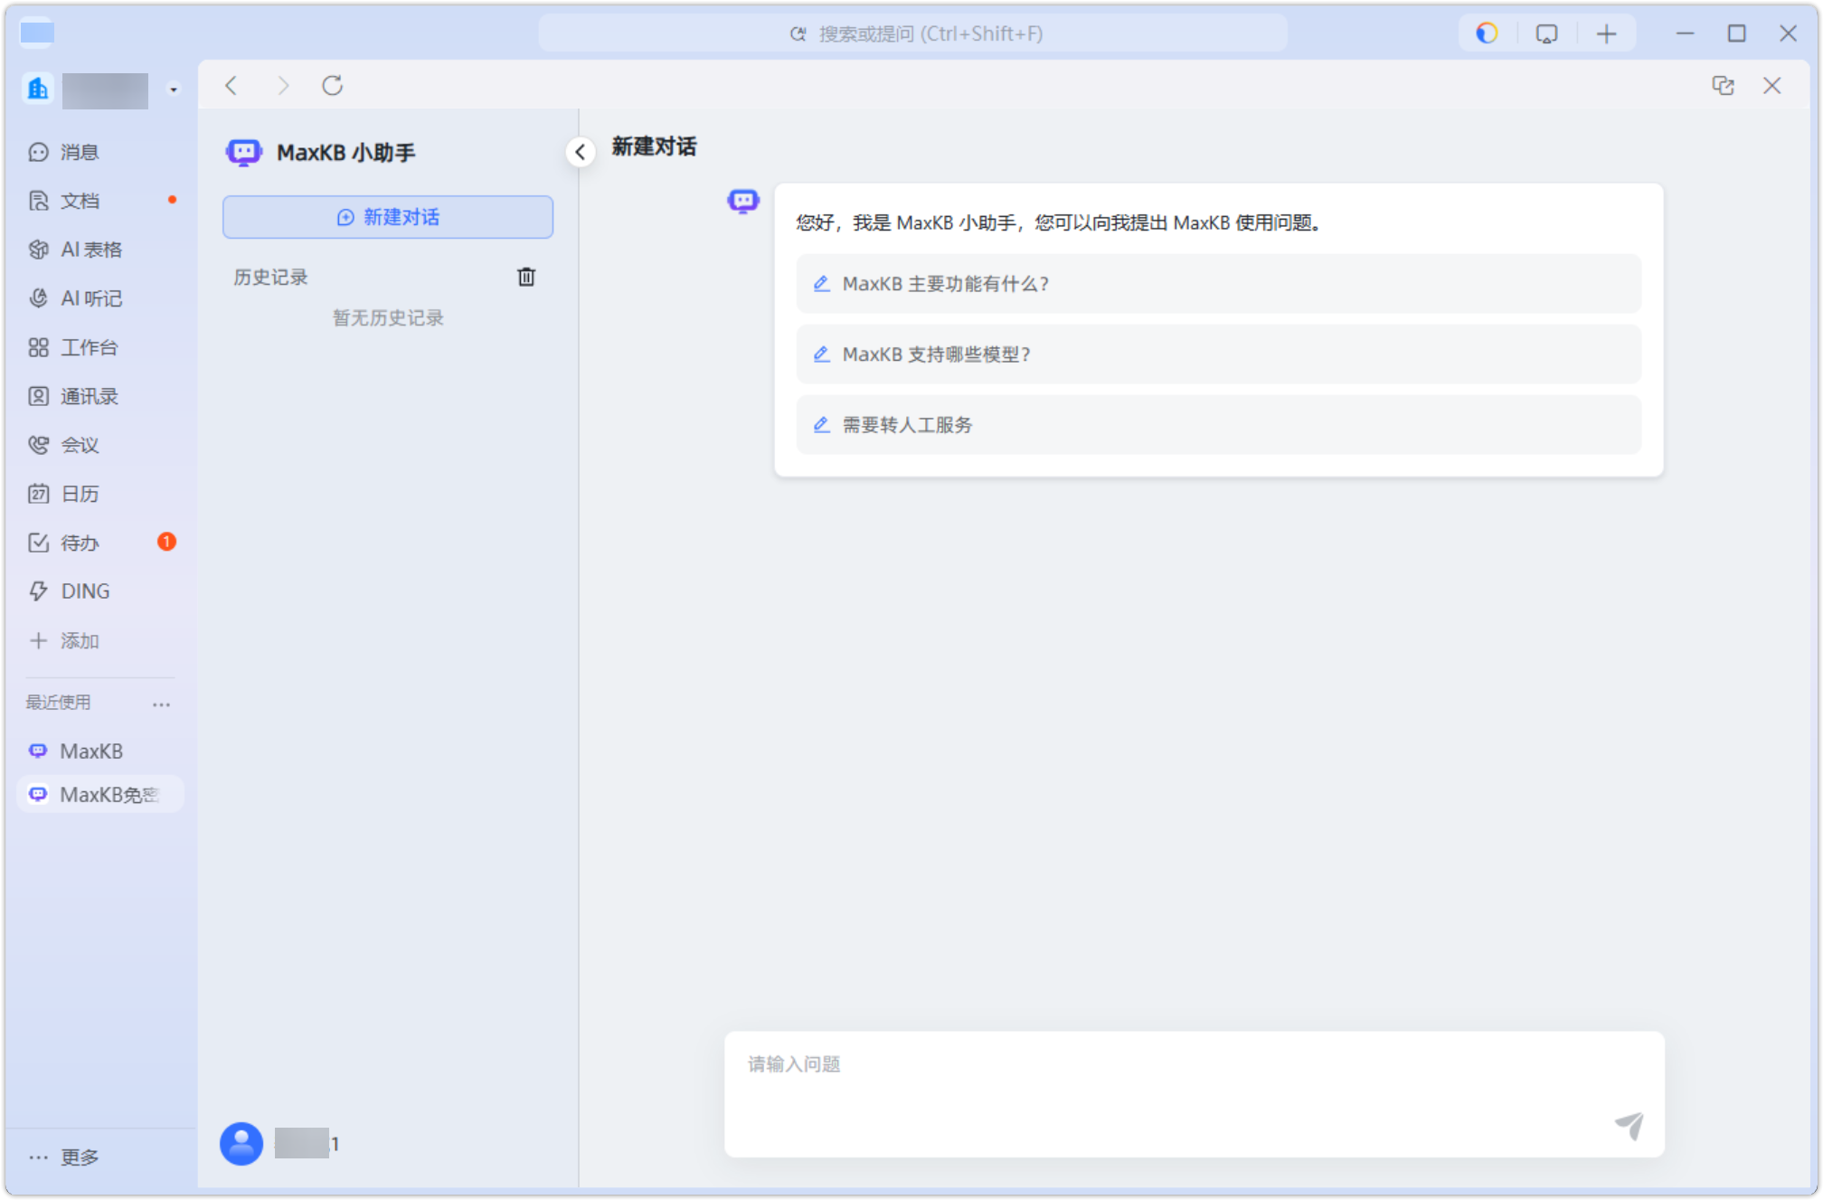Click the screen-cast monitor icon in title bar

pyautogui.click(x=1546, y=33)
